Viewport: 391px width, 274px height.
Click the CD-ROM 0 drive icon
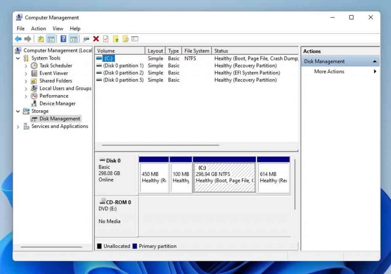(x=102, y=201)
